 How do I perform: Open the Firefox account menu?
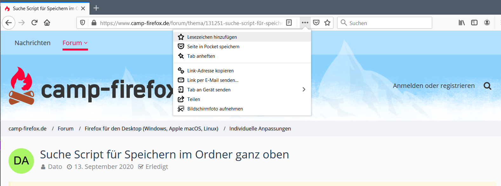click(487, 23)
